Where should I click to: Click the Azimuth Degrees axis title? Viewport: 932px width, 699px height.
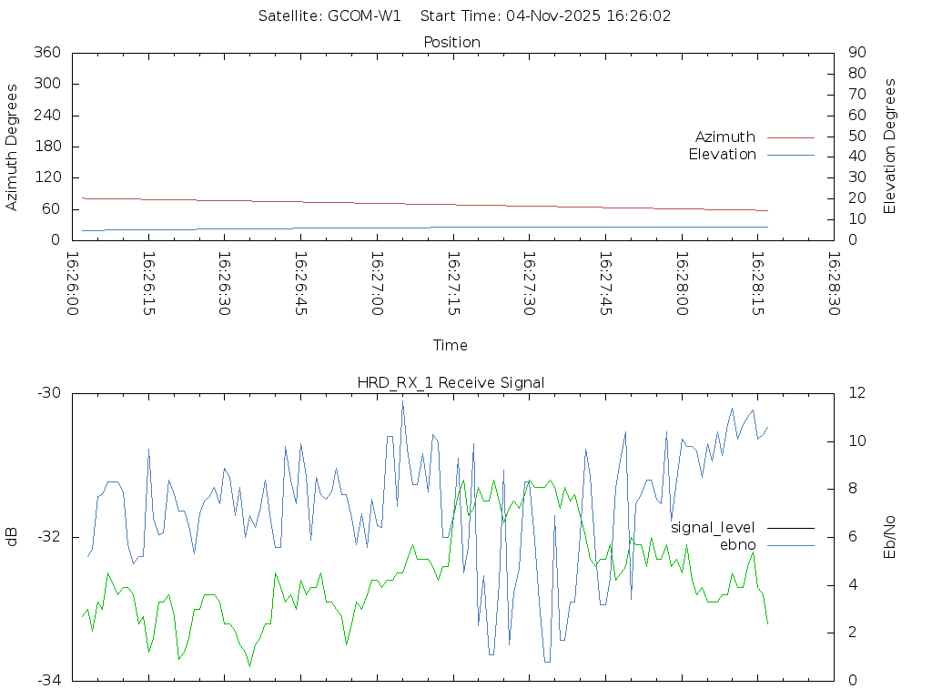(x=12, y=147)
